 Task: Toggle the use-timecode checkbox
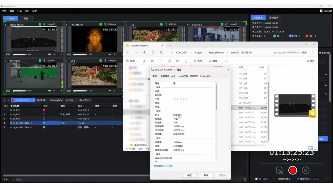[298, 179]
